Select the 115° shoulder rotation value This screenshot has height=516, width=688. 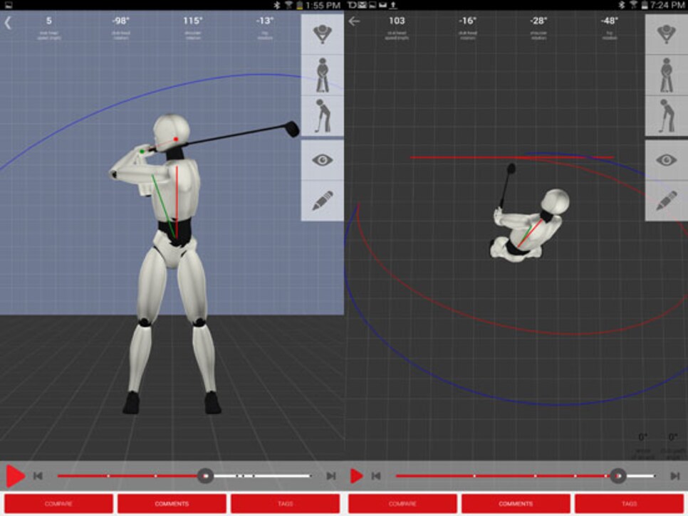click(192, 21)
